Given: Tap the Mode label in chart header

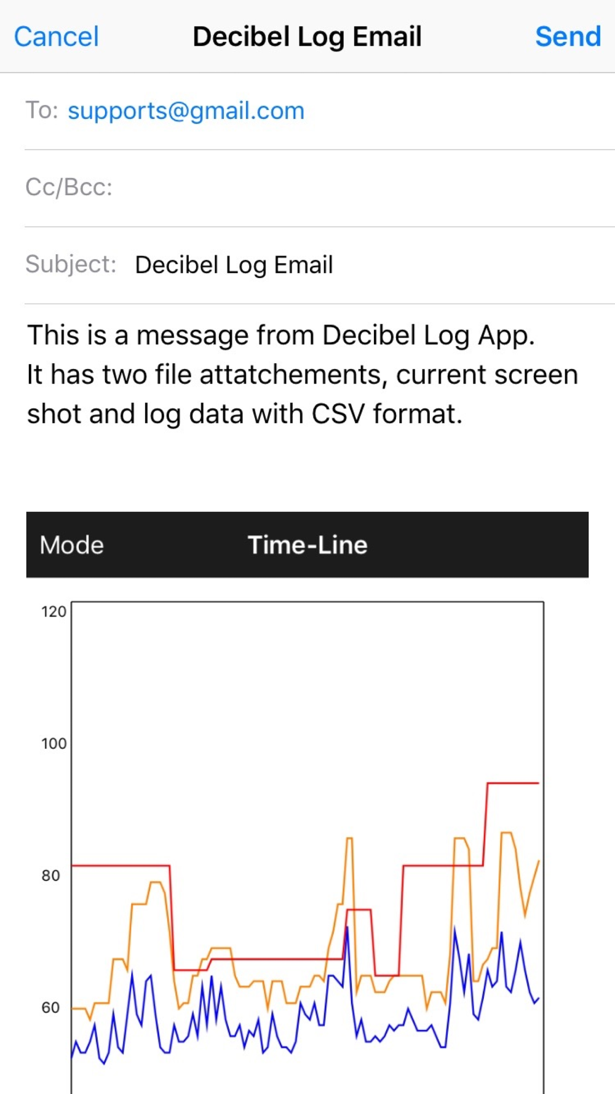Looking at the screenshot, I should 72,545.
